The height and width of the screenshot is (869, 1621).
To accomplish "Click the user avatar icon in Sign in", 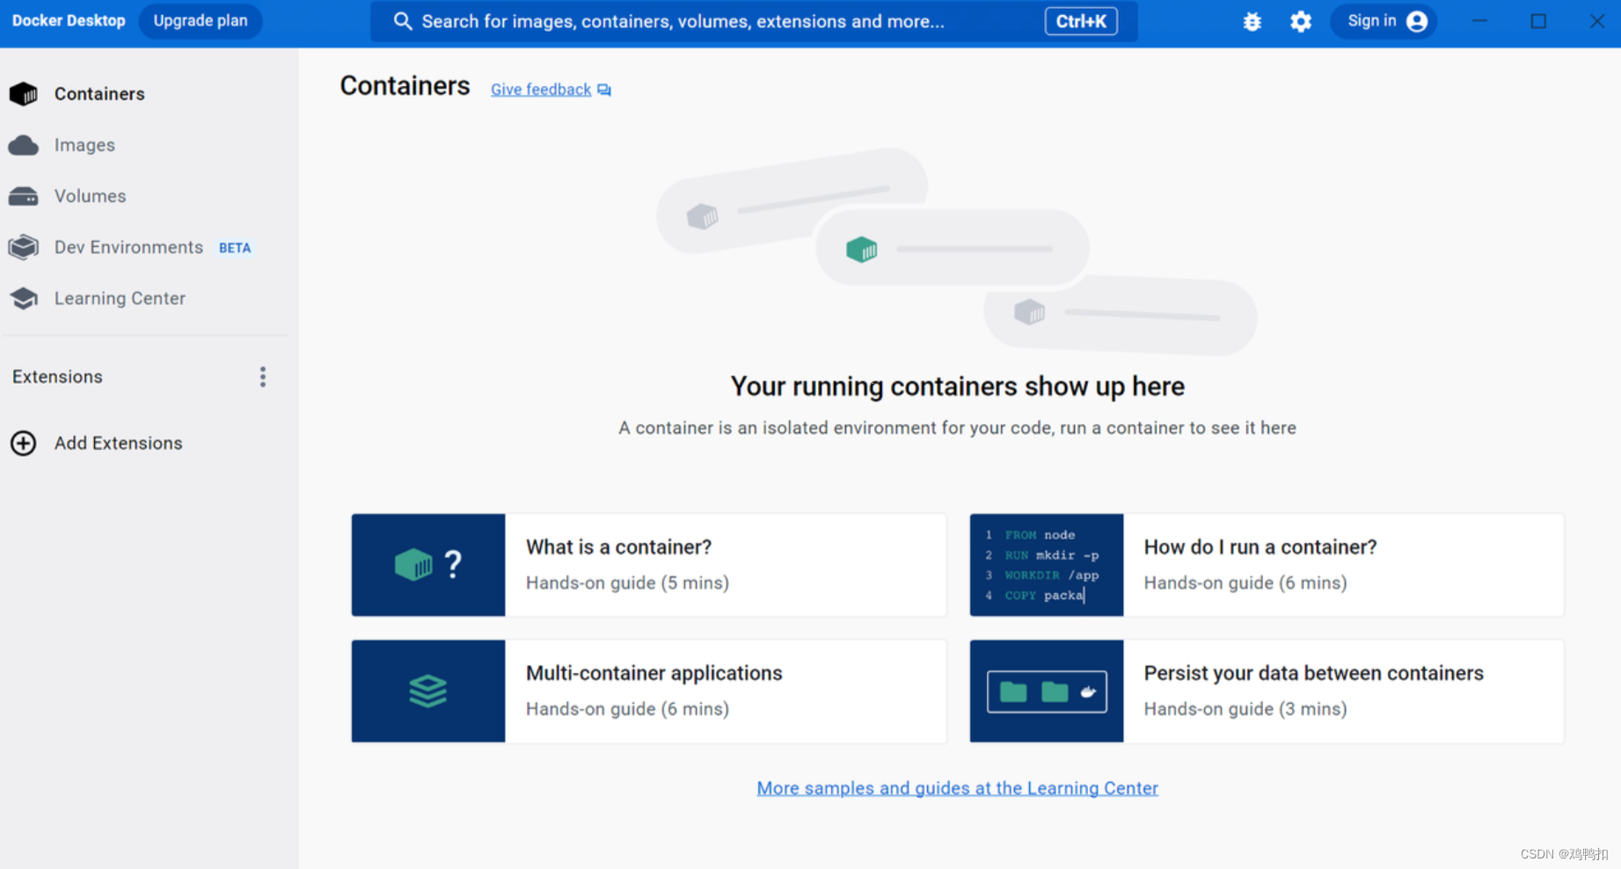I will click(x=1417, y=21).
